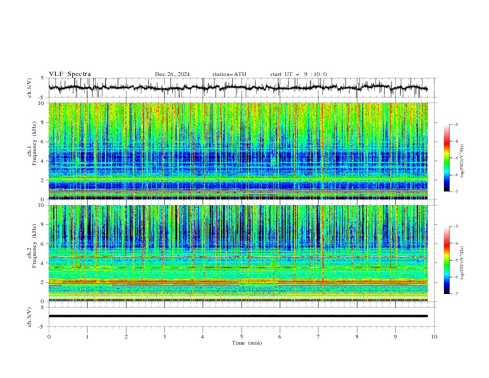The height and width of the screenshot is (378, 489).
Task: Click the time axis tick label '8'
Action: click(357, 337)
